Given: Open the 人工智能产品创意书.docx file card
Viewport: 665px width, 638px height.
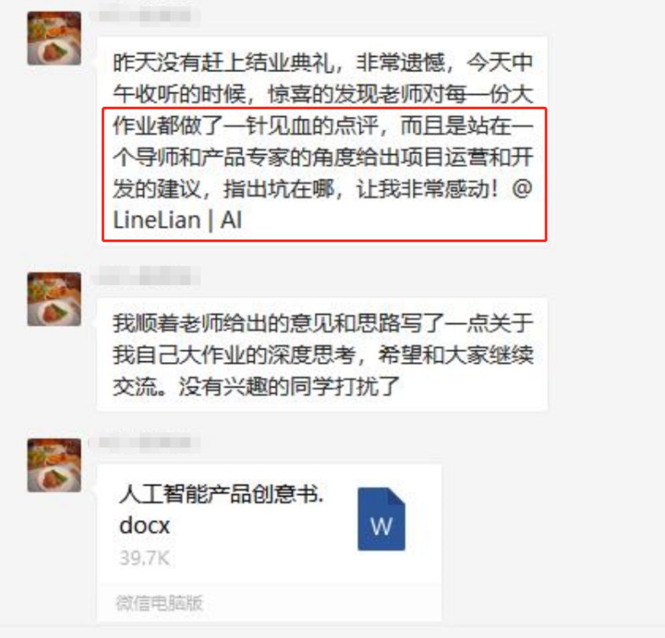Looking at the screenshot, I should 269,543.
